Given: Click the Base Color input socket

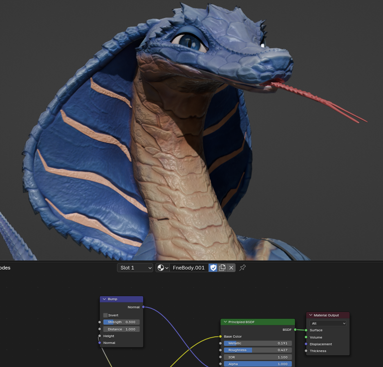Looking at the screenshot, I should pos(220,336).
